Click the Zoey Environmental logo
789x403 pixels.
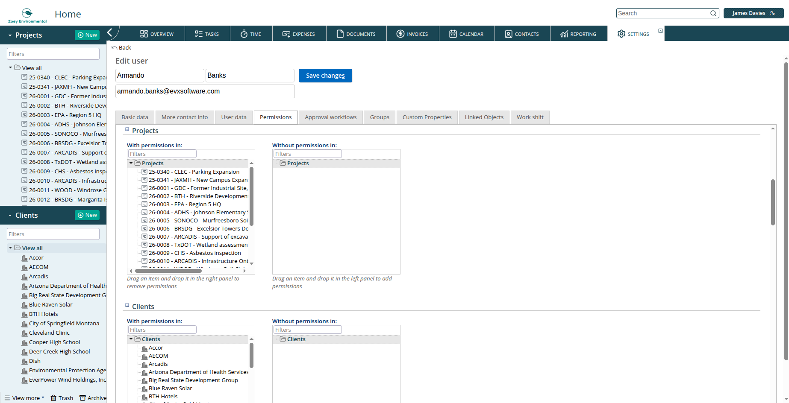[x=27, y=15]
